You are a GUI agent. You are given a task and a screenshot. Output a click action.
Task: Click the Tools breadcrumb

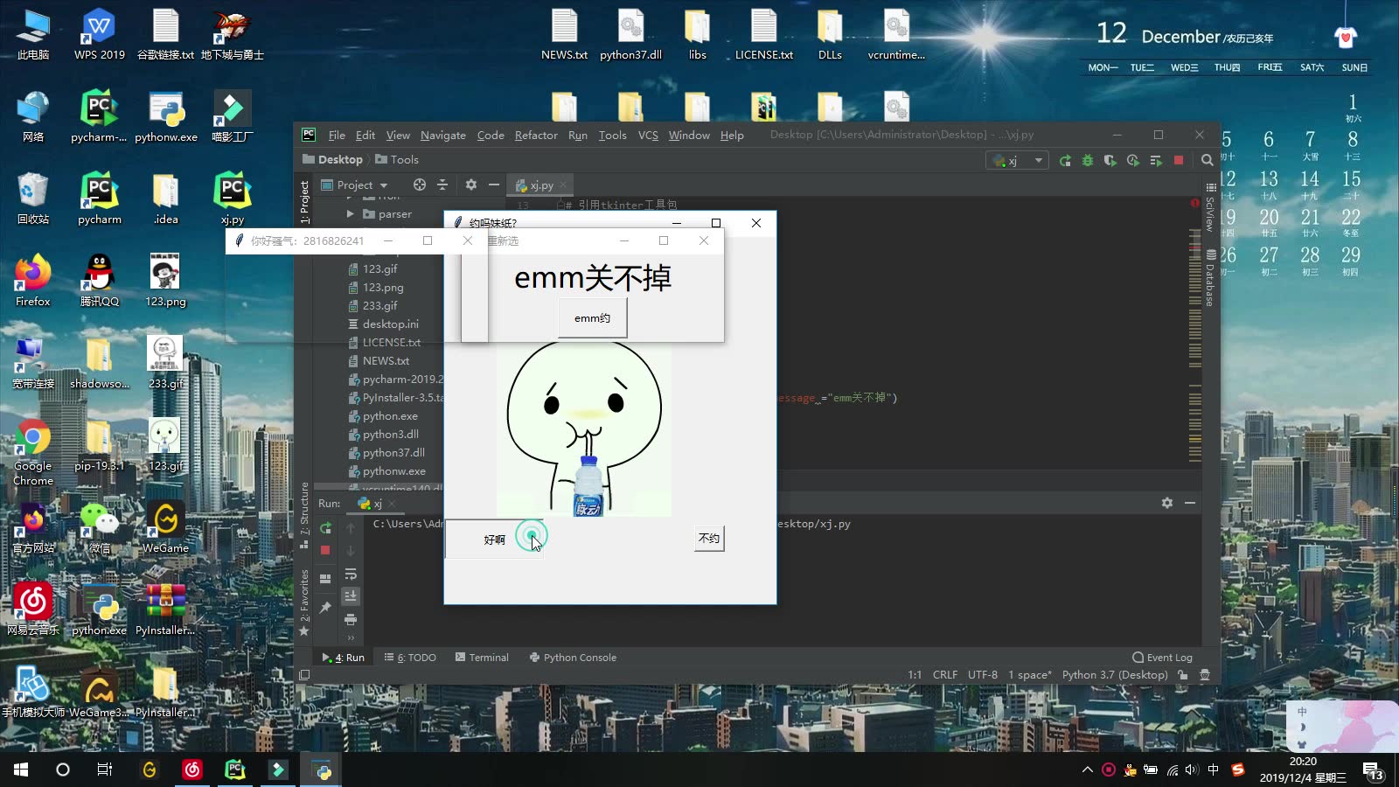point(397,159)
